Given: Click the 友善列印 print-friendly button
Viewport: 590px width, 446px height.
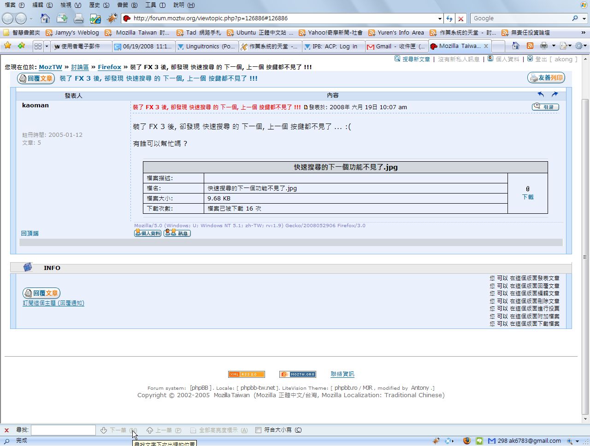Looking at the screenshot, I should [x=546, y=78].
